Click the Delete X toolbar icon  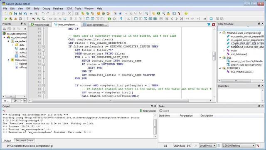click(69, 13)
